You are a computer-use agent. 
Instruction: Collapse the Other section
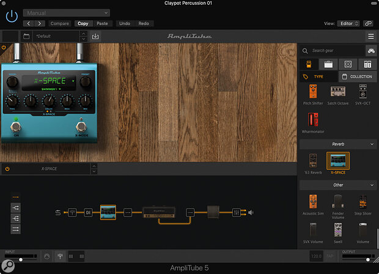338,185
